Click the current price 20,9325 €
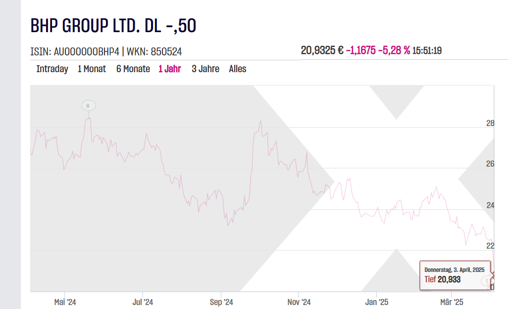 [x=322, y=50]
